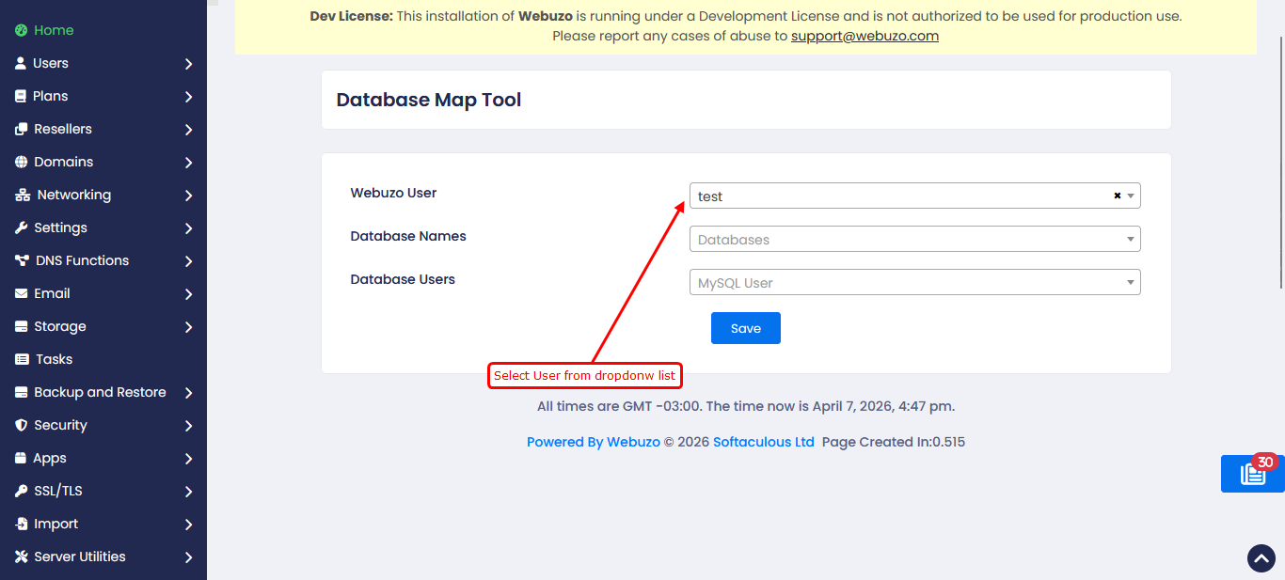This screenshot has height=580, width=1285.
Task: Click the Email envelope icon
Action: [22, 294]
